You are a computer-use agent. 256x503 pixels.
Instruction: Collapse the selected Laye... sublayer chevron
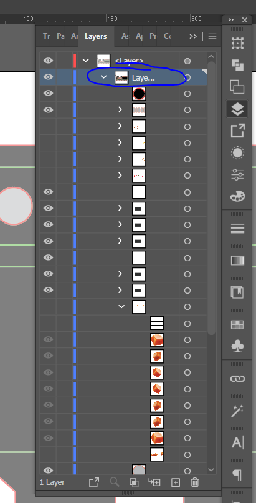[x=103, y=77]
